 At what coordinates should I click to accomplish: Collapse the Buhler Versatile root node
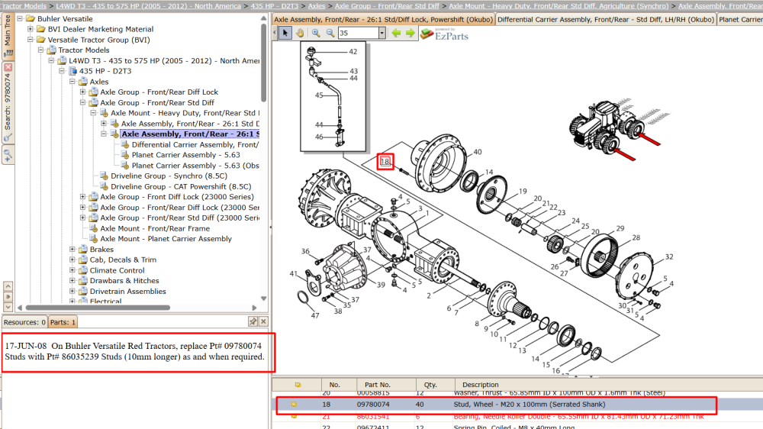20,18
